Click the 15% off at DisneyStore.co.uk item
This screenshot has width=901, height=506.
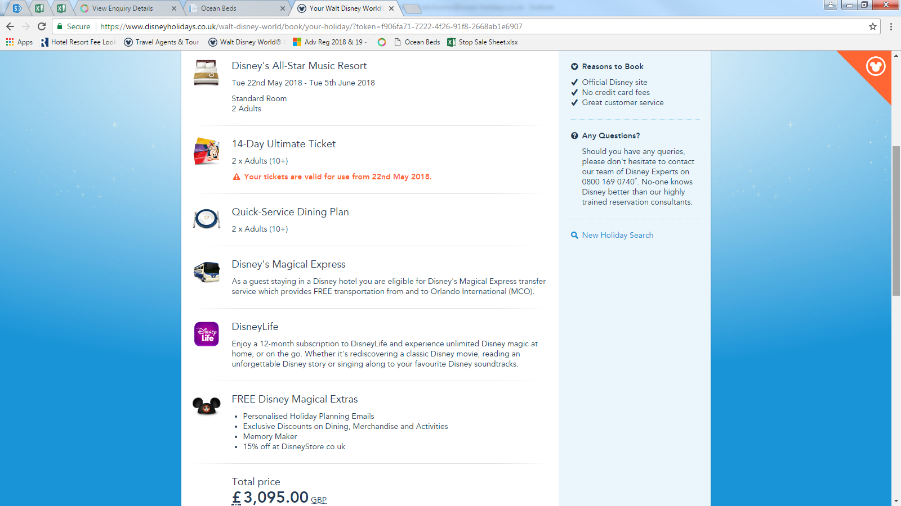click(x=294, y=446)
